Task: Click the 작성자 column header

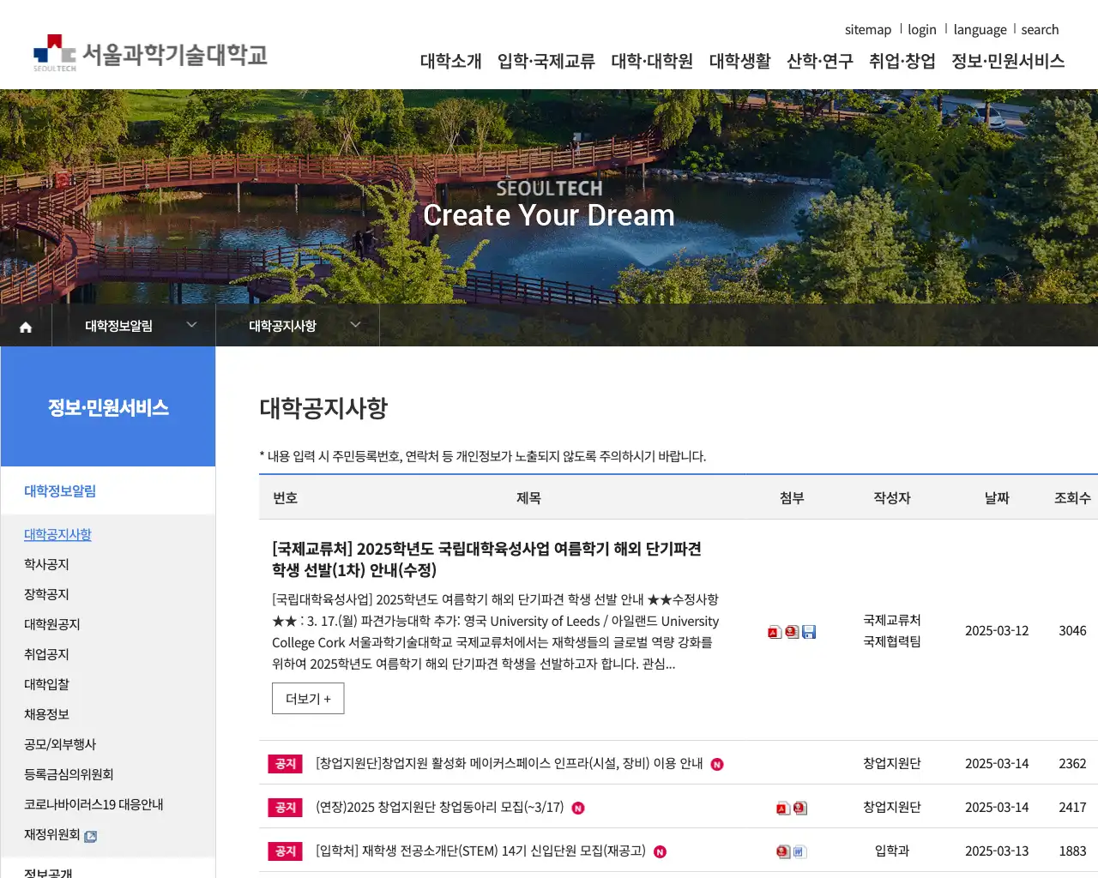Action: click(892, 498)
